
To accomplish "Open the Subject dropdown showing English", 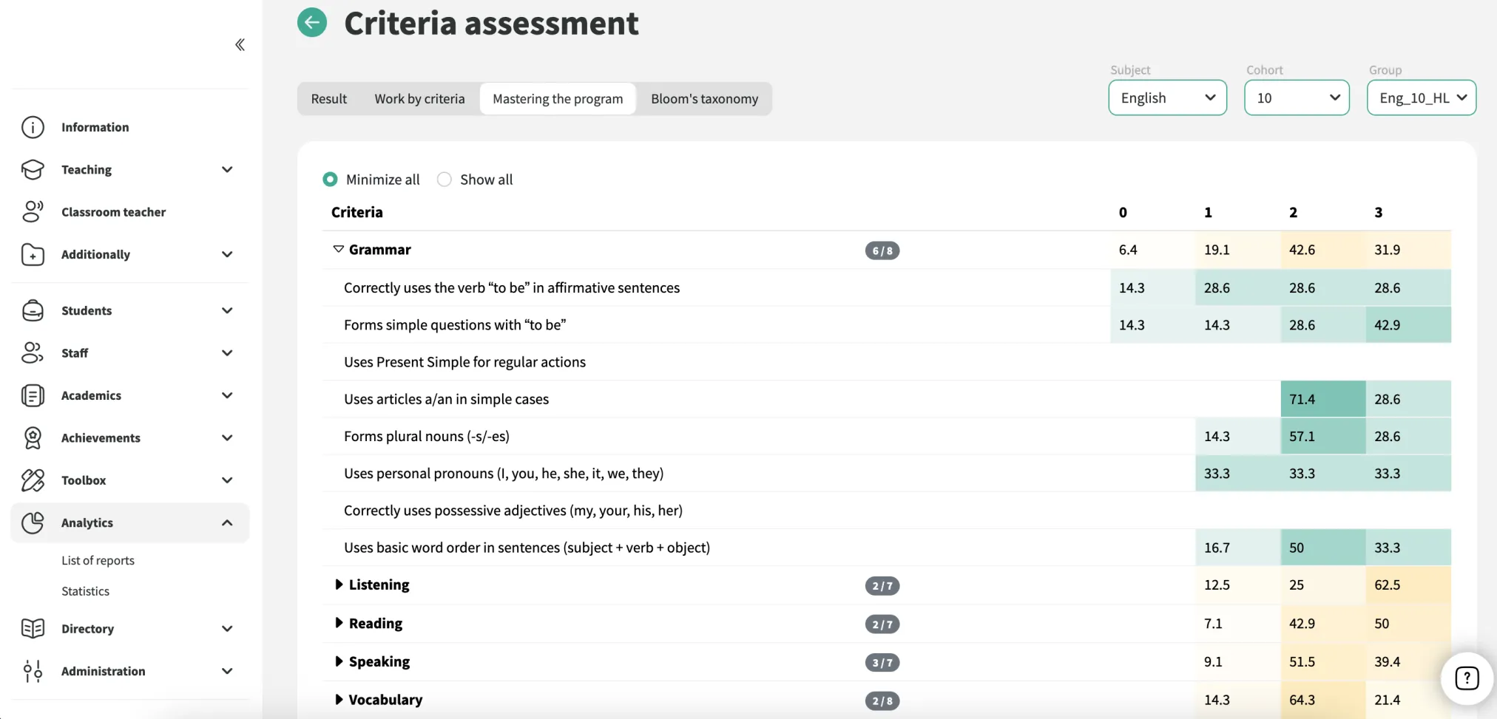I will point(1167,98).
